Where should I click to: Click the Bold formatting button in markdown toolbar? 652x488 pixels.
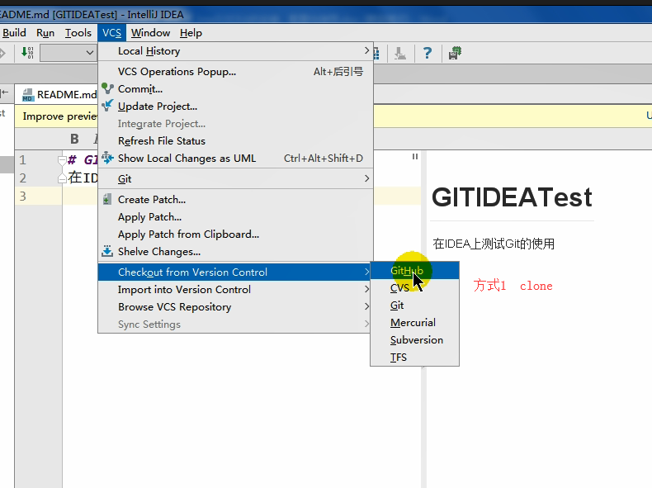click(x=74, y=139)
